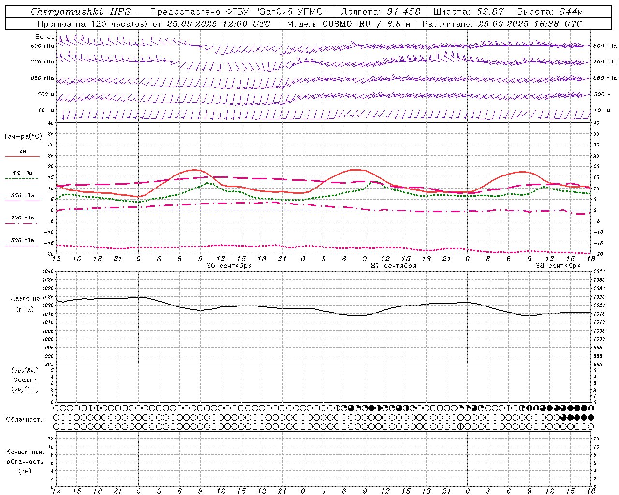Viewport: 619px width, 495px height.
Task: Click the (мм/3ч.) unit label
Action: [x=25, y=371]
